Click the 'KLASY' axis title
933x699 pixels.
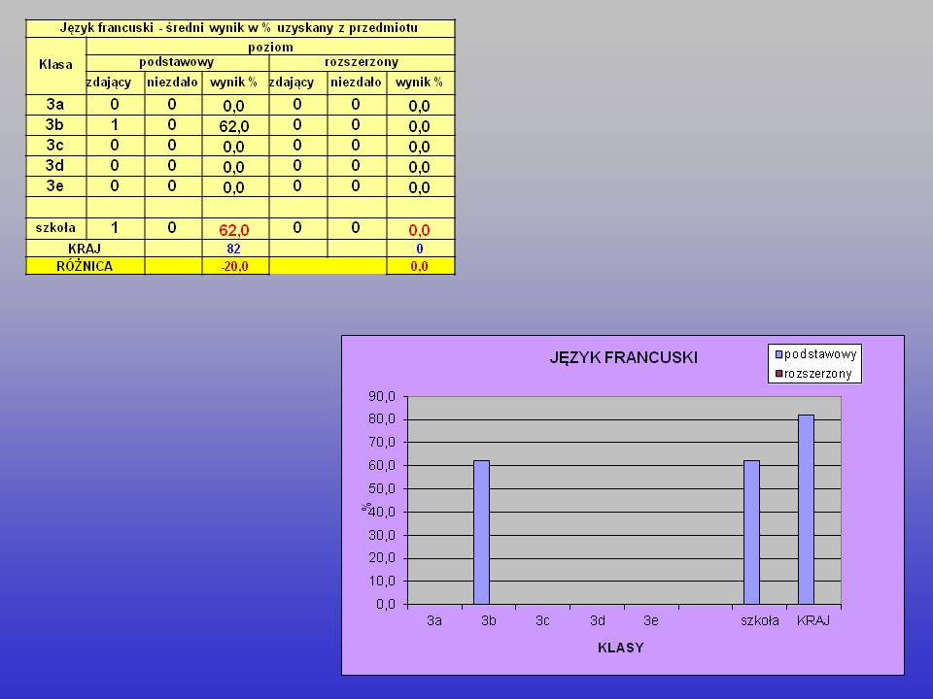tap(621, 648)
